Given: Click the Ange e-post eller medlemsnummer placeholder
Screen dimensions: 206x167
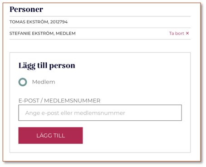Looking at the screenshot, I should tap(75, 113).
